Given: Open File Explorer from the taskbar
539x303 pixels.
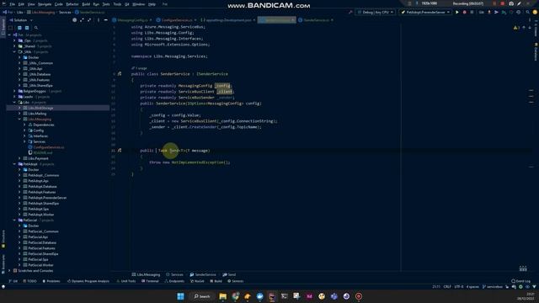Looking at the screenshot, I should point(222,296).
